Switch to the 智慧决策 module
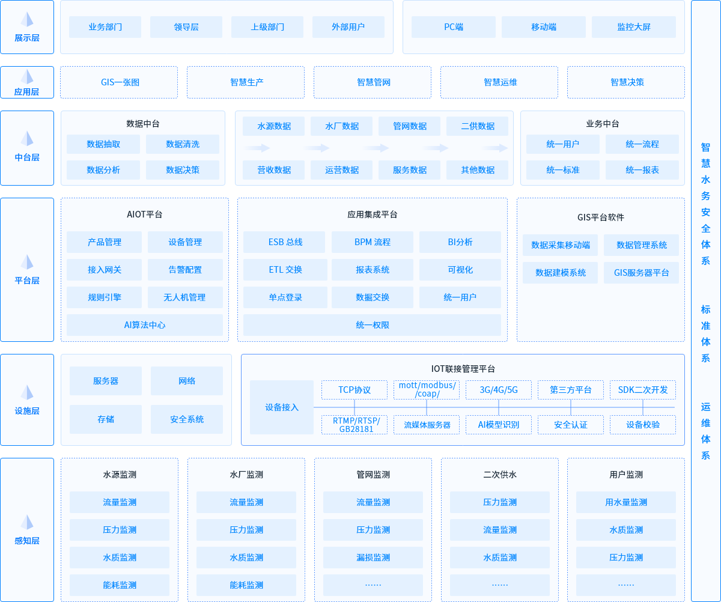The width and height of the screenshot is (721, 602). pyautogui.click(x=625, y=82)
